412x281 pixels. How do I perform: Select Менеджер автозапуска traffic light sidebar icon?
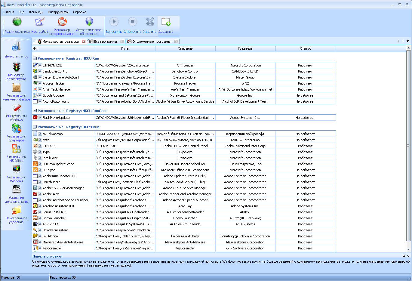(17, 67)
